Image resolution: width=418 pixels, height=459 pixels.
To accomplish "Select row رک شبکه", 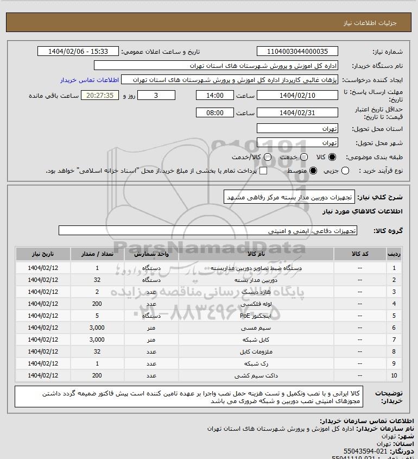I will [x=209, y=363].
